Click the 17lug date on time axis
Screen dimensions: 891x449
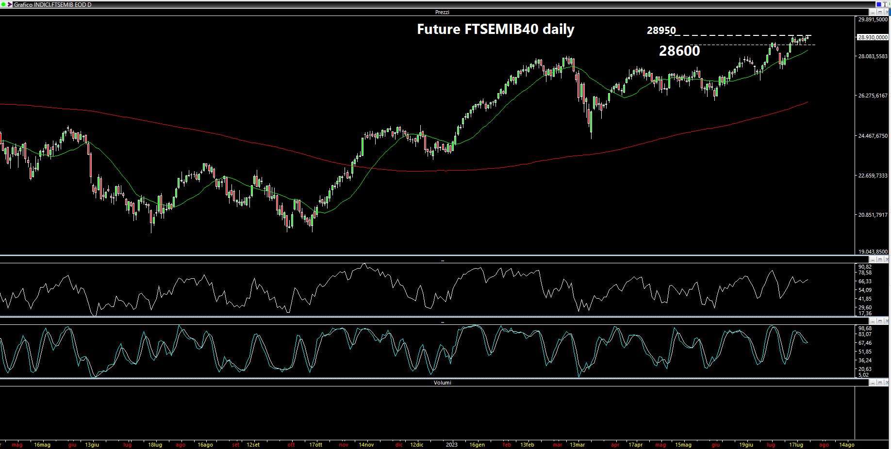click(796, 445)
